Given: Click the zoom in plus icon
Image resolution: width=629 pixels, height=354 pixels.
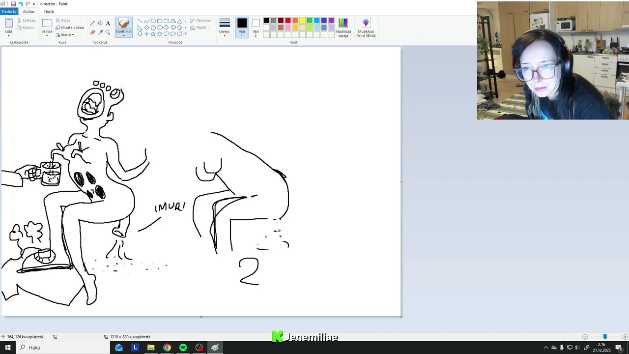Looking at the screenshot, I should (x=625, y=337).
